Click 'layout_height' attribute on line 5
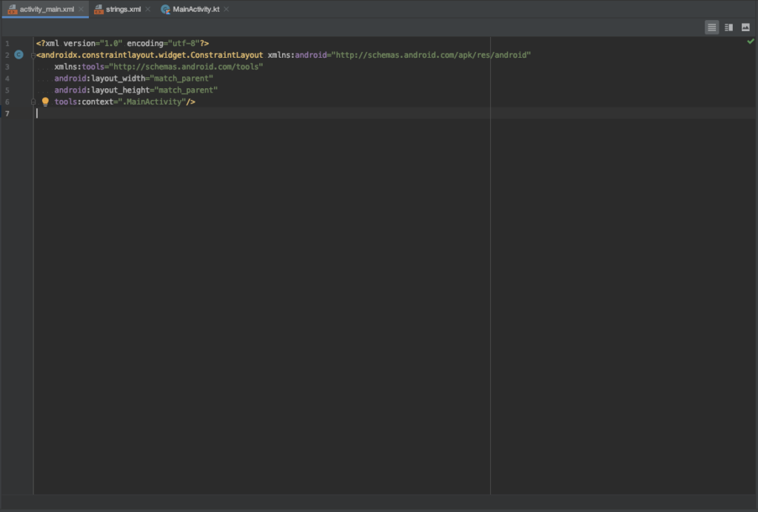This screenshot has width=758, height=512. pos(121,90)
